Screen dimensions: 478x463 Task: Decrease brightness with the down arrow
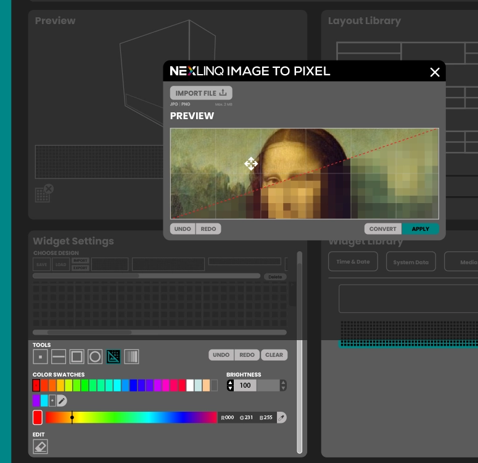231,388
